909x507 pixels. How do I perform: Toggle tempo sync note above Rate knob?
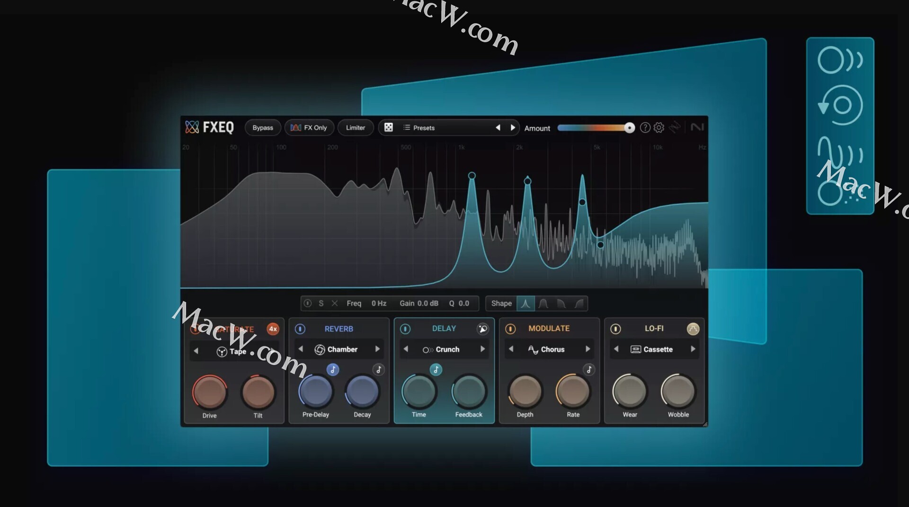pyautogui.click(x=589, y=370)
